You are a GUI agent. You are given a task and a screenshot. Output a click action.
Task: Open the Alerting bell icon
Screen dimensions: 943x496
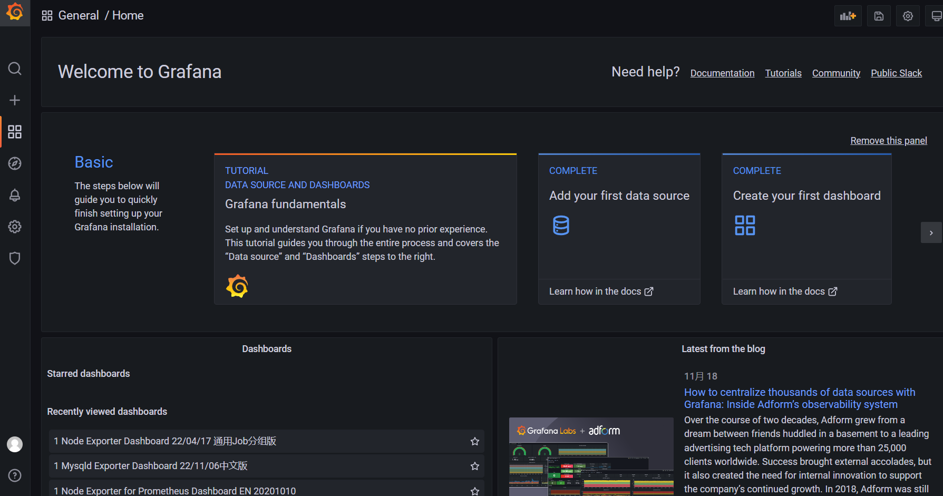(15, 195)
